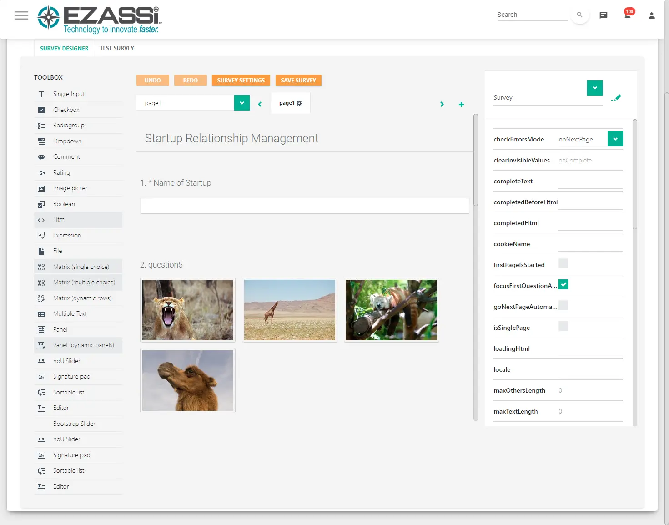Image resolution: width=669 pixels, height=525 pixels.
Task: Click the Single Input toolbox icon
Action: 41,94
